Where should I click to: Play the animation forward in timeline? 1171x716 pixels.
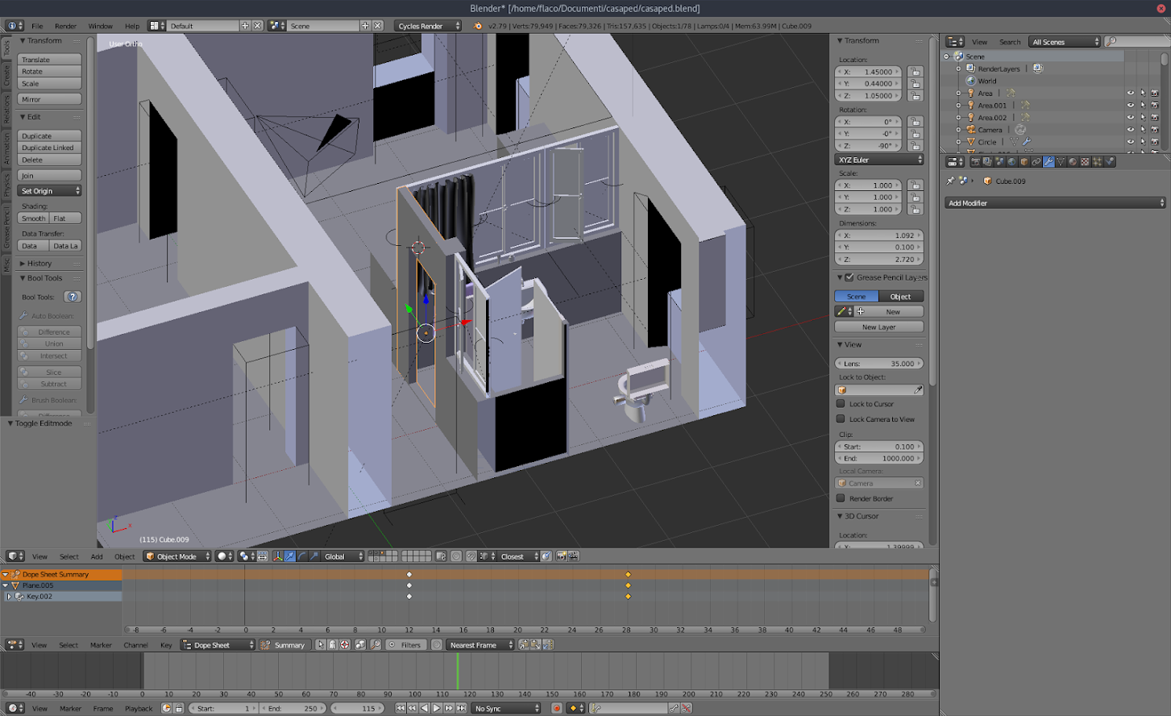(x=436, y=708)
